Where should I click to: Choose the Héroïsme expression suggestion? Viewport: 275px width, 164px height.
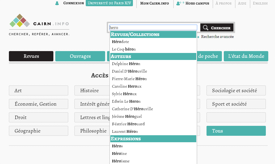pos(153,161)
